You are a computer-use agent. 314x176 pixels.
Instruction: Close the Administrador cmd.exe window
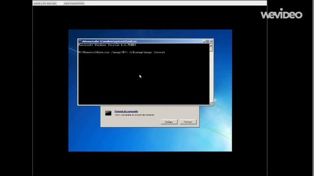point(211,41)
